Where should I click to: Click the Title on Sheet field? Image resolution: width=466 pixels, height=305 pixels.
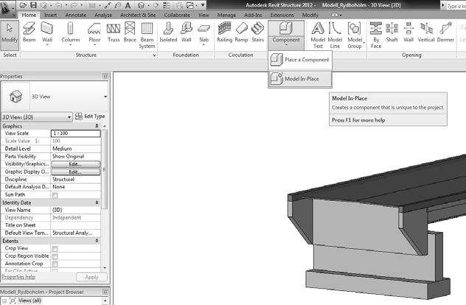tap(75, 225)
